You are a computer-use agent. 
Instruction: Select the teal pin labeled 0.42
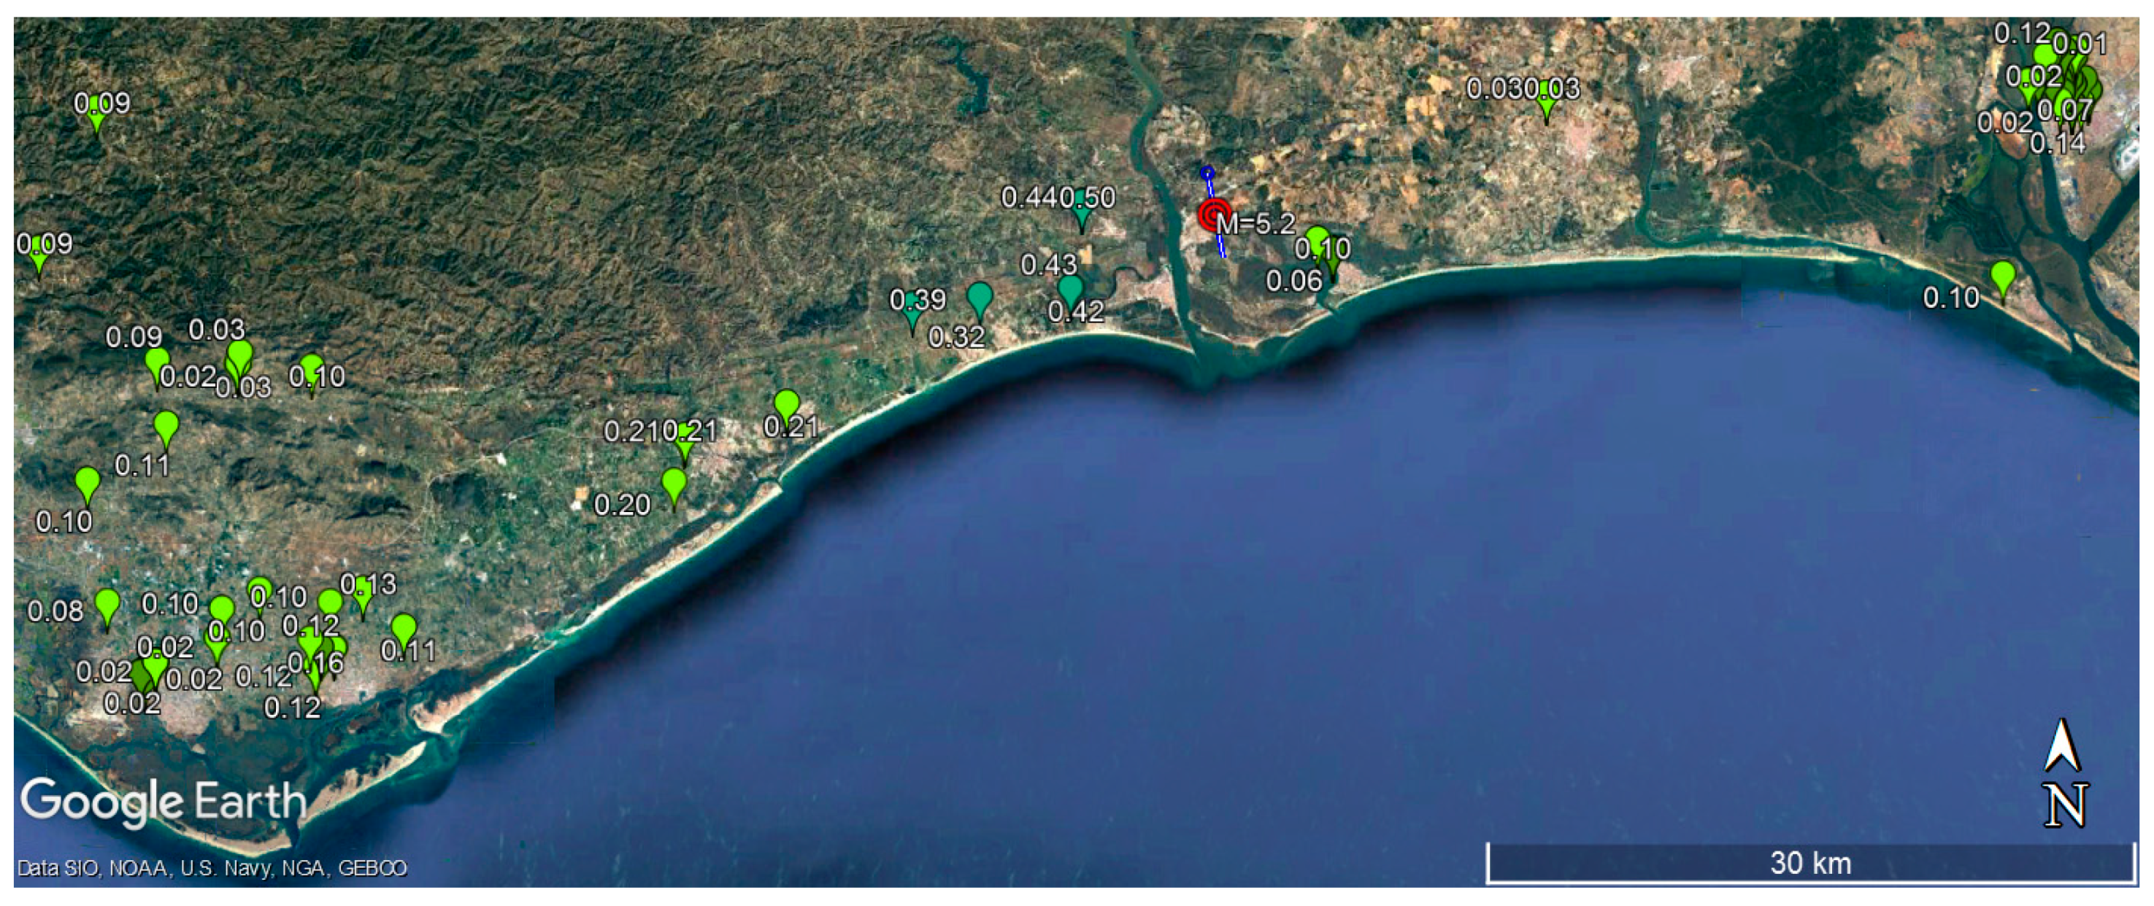[x=1070, y=289]
